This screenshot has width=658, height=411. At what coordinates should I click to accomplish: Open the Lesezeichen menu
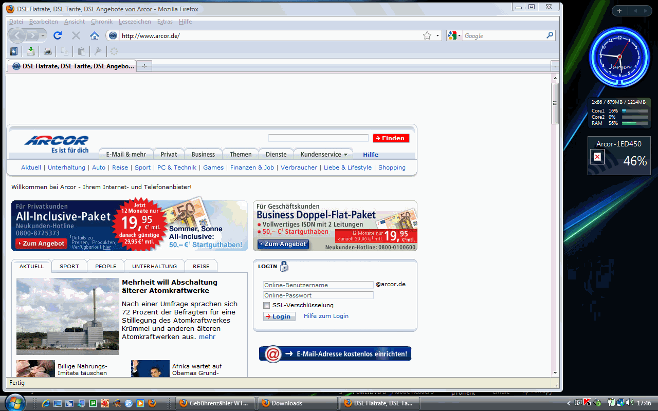click(x=135, y=22)
